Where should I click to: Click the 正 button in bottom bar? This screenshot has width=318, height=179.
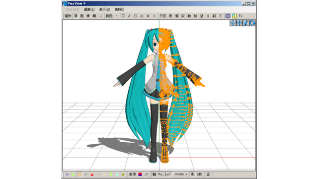(208, 175)
